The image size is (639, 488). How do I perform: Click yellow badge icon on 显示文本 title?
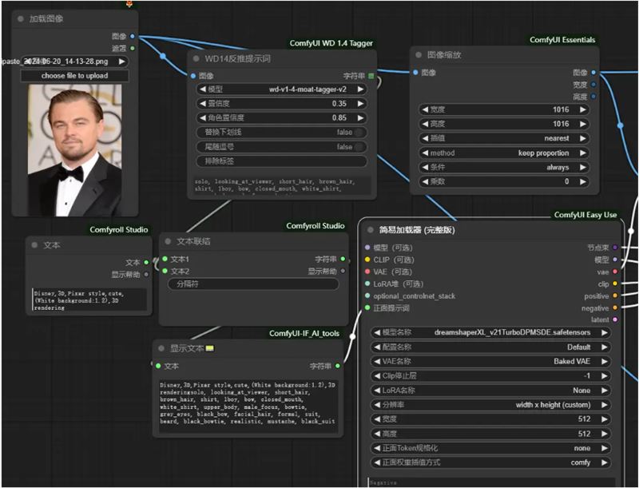pos(209,348)
